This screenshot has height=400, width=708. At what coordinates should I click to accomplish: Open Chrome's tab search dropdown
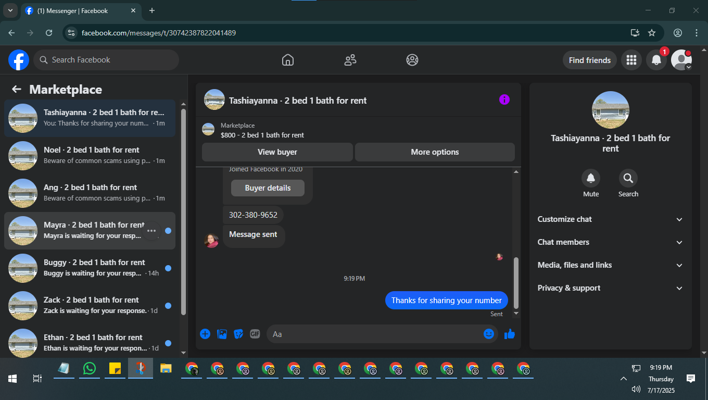tap(10, 10)
